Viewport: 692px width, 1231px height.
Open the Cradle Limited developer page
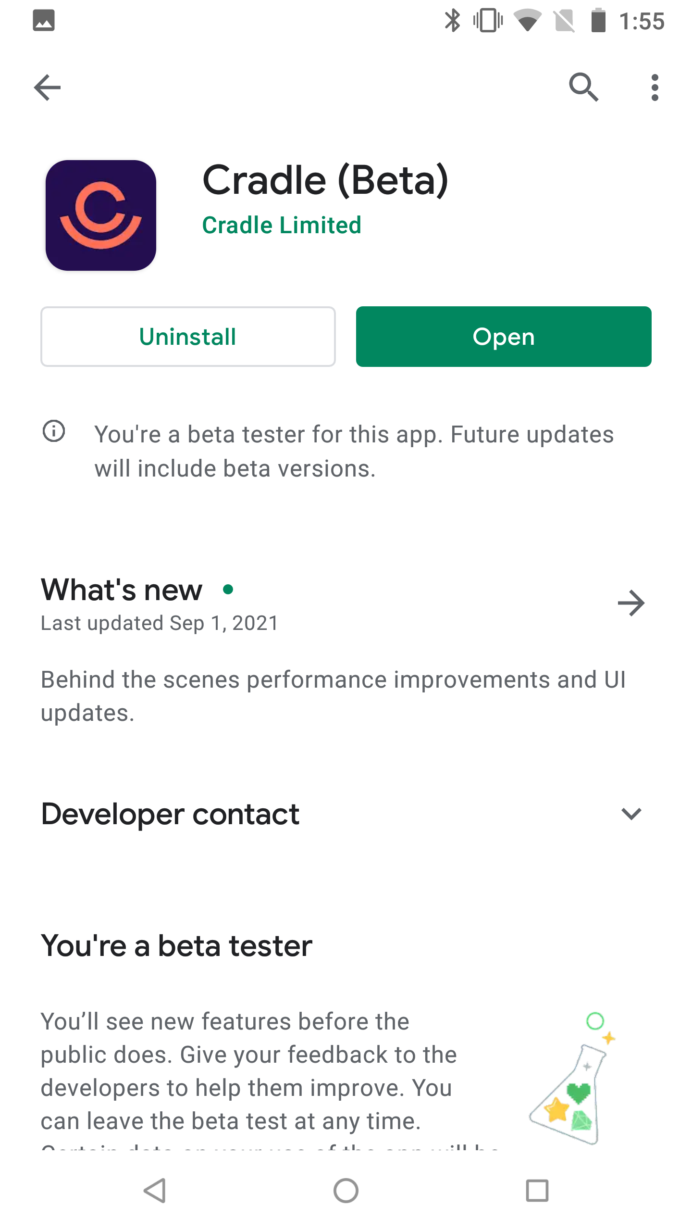click(x=282, y=224)
